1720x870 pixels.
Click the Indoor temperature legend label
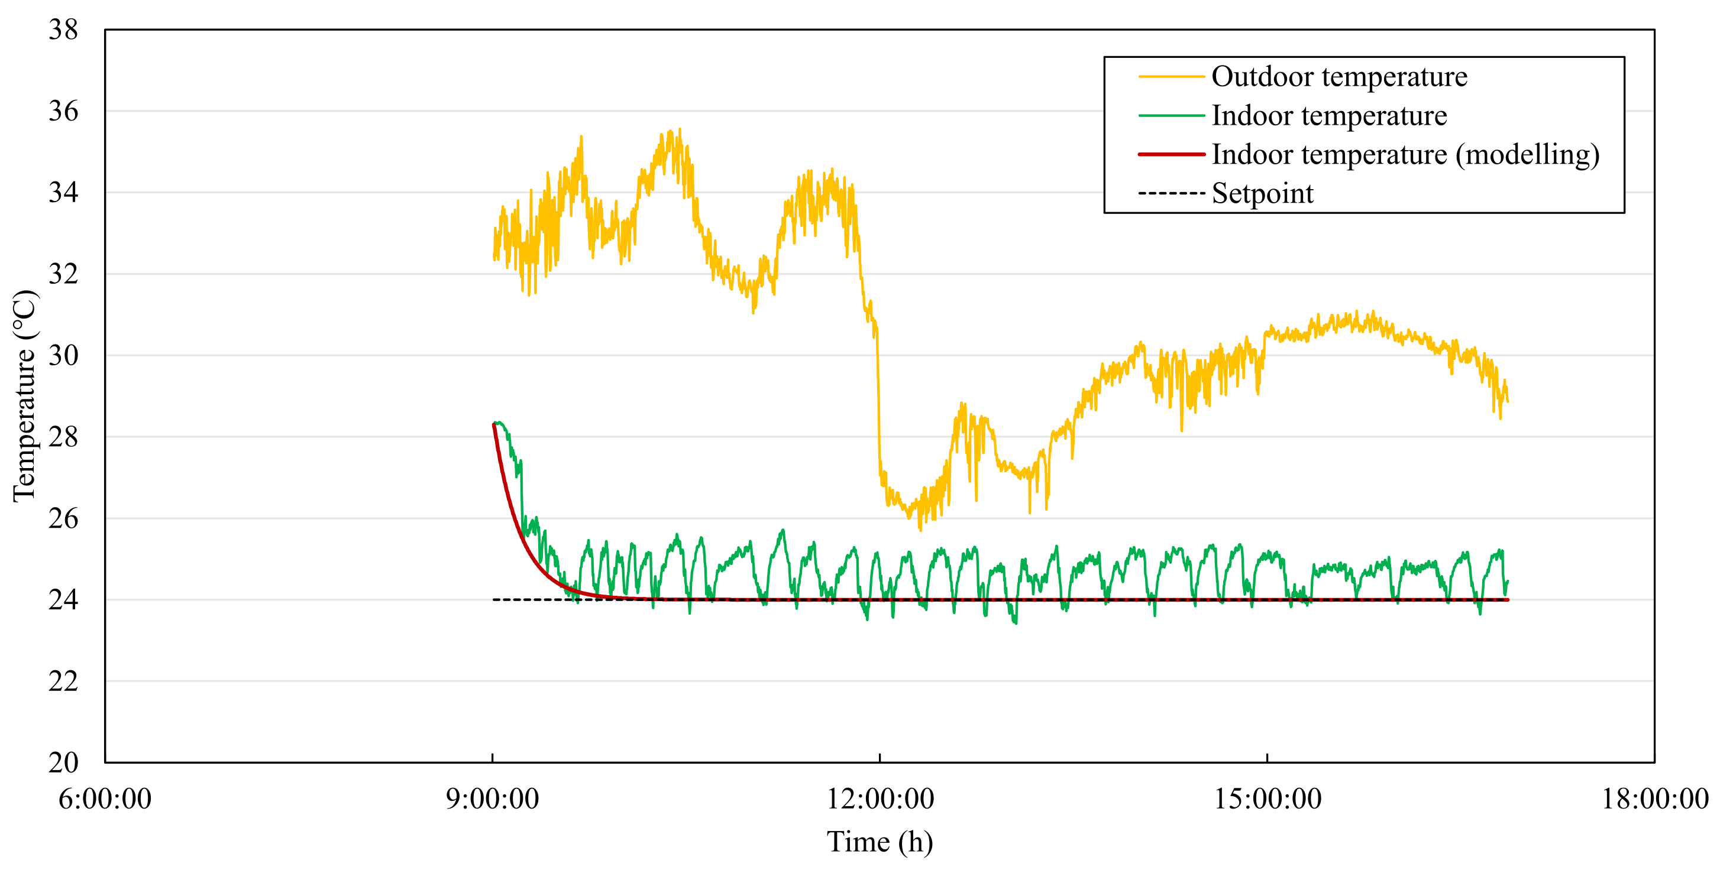1328,116
